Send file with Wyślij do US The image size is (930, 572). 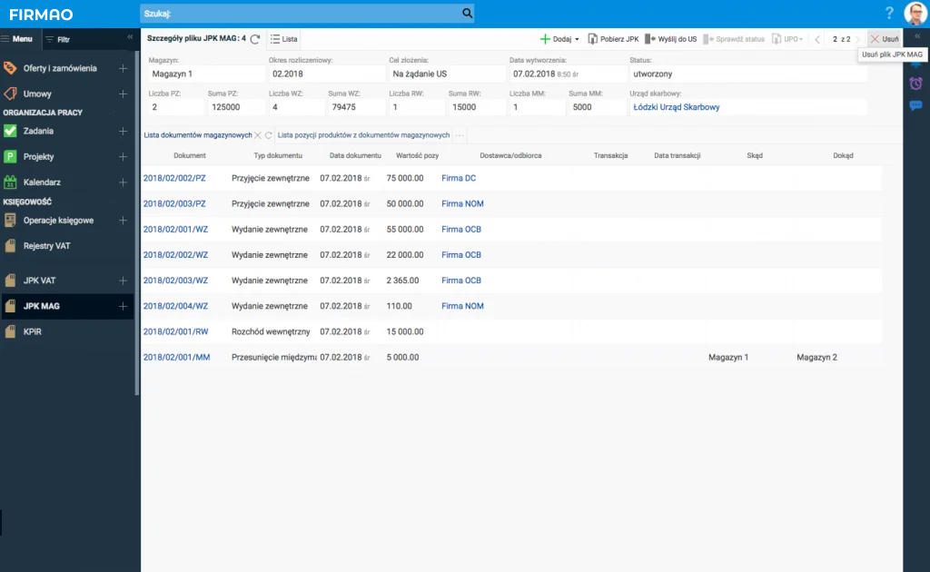(x=670, y=39)
